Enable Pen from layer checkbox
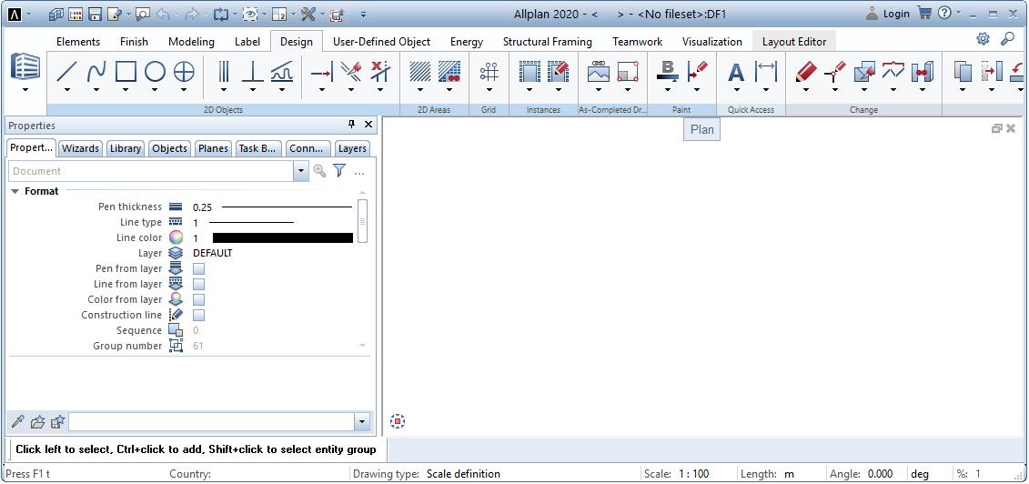The height and width of the screenshot is (484, 1029). [199, 269]
